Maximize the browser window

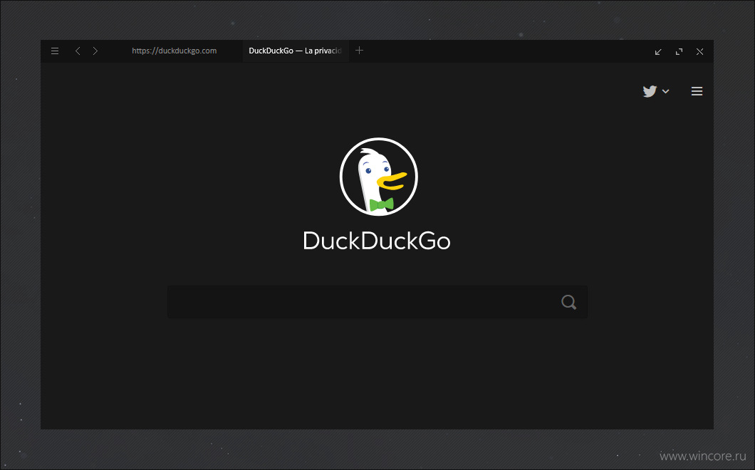tap(679, 51)
